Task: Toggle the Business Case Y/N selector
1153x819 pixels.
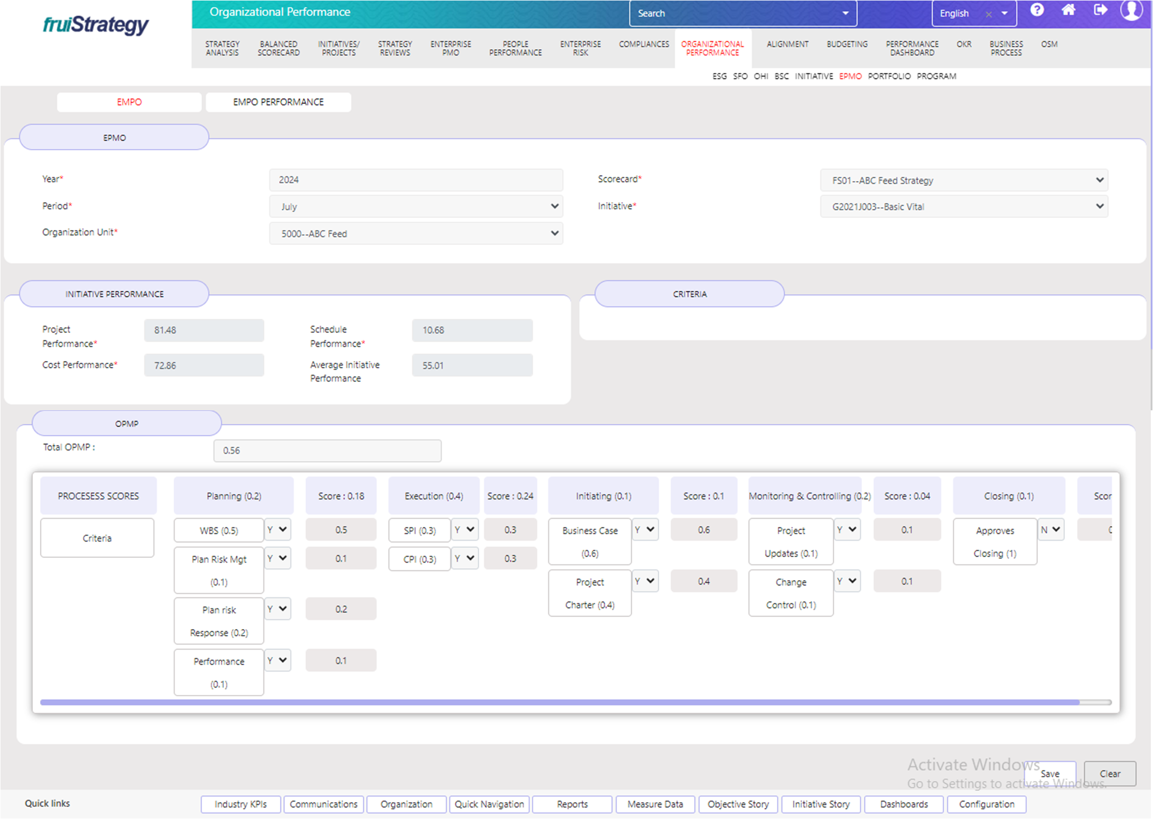Action: [x=645, y=530]
